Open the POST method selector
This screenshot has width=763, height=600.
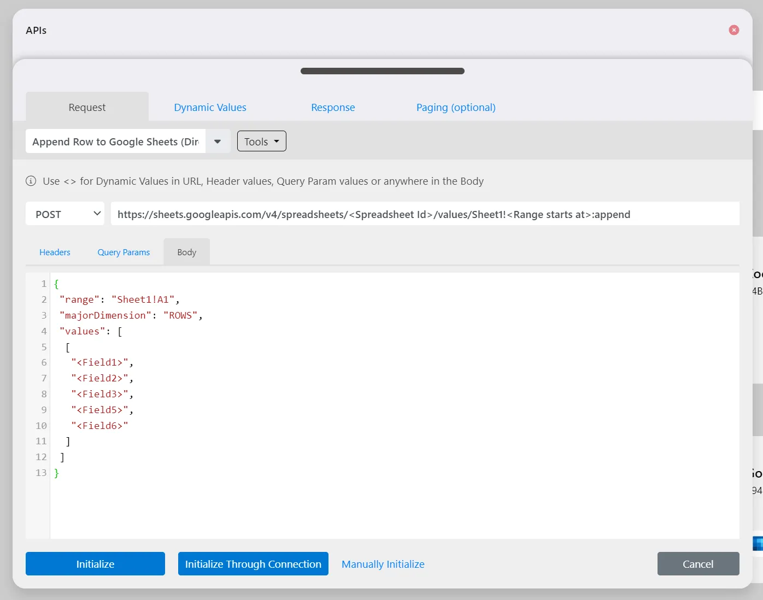(65, 214)
